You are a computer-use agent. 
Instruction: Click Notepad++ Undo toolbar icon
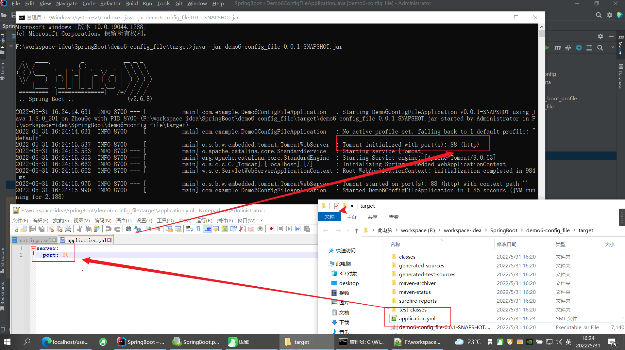point(108,229)
